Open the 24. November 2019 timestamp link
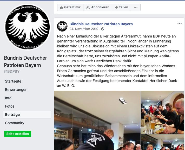Viewport: 185px width, 150px height. tap(84, 29)
